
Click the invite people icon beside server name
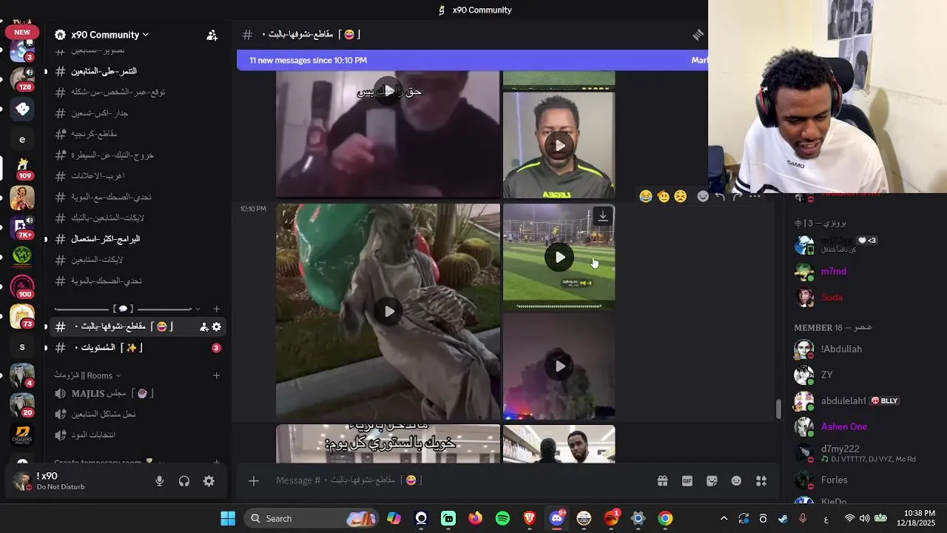click(x=212, y=35)
